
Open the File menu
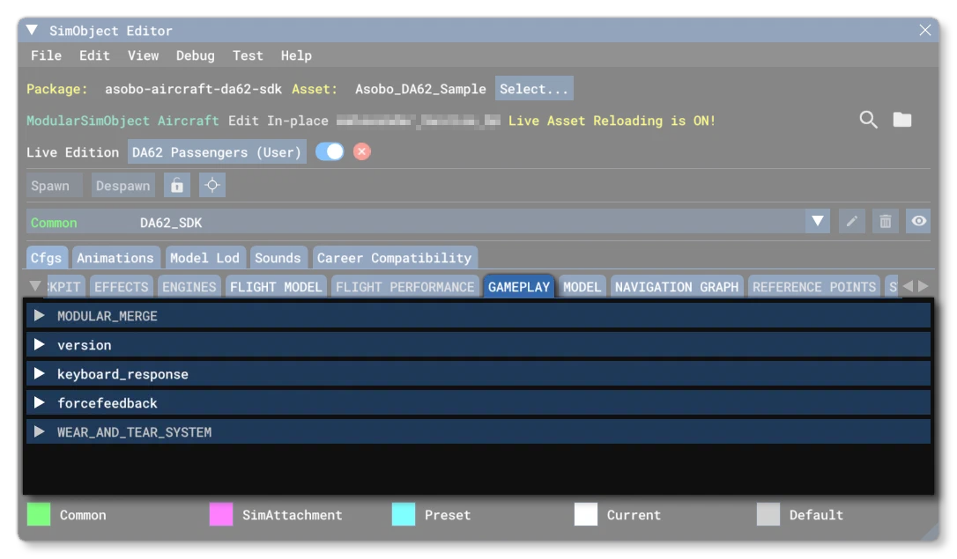click(47, 55)
